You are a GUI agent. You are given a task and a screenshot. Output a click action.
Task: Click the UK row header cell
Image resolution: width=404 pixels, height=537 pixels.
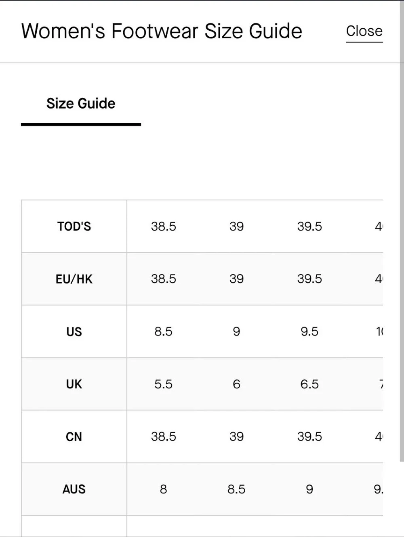point(74,384)
